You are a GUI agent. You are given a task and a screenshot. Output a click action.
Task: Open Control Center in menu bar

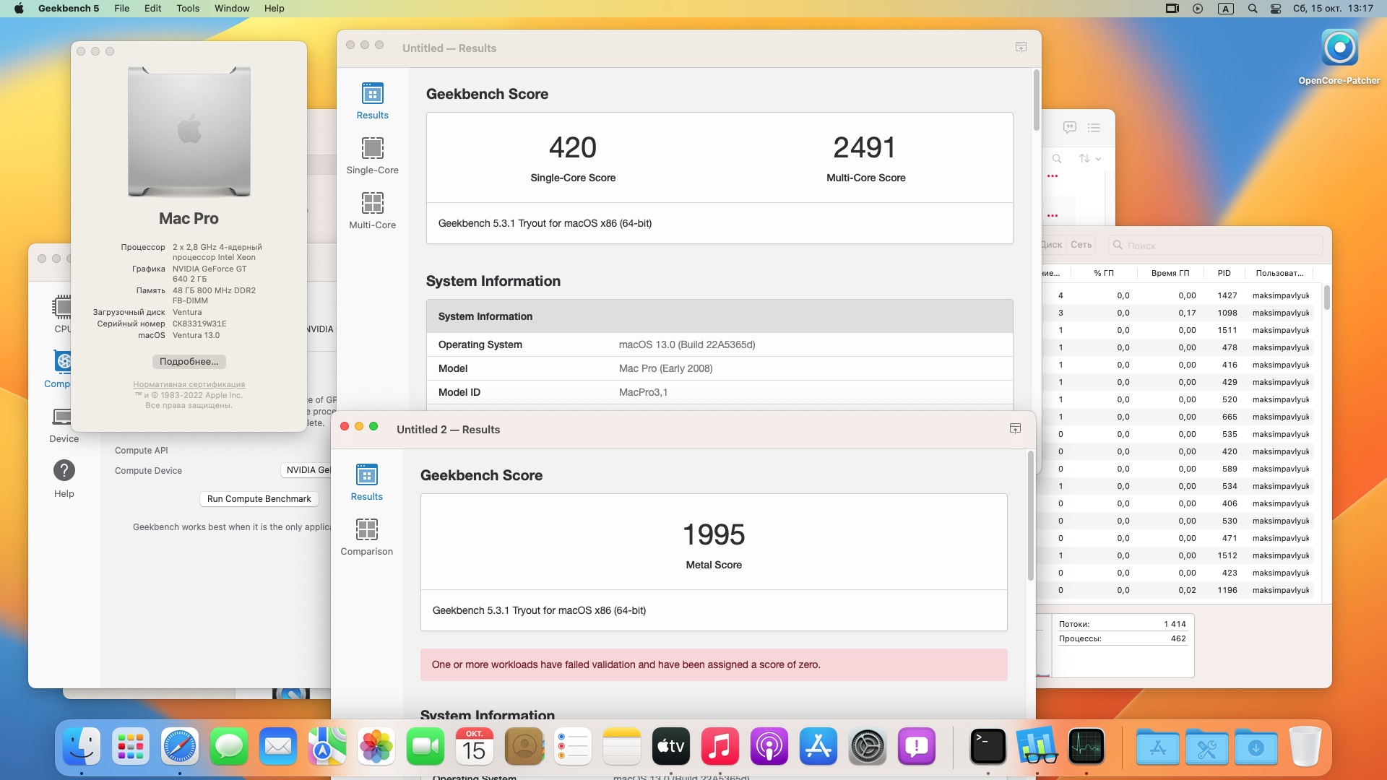[1276, 9]
